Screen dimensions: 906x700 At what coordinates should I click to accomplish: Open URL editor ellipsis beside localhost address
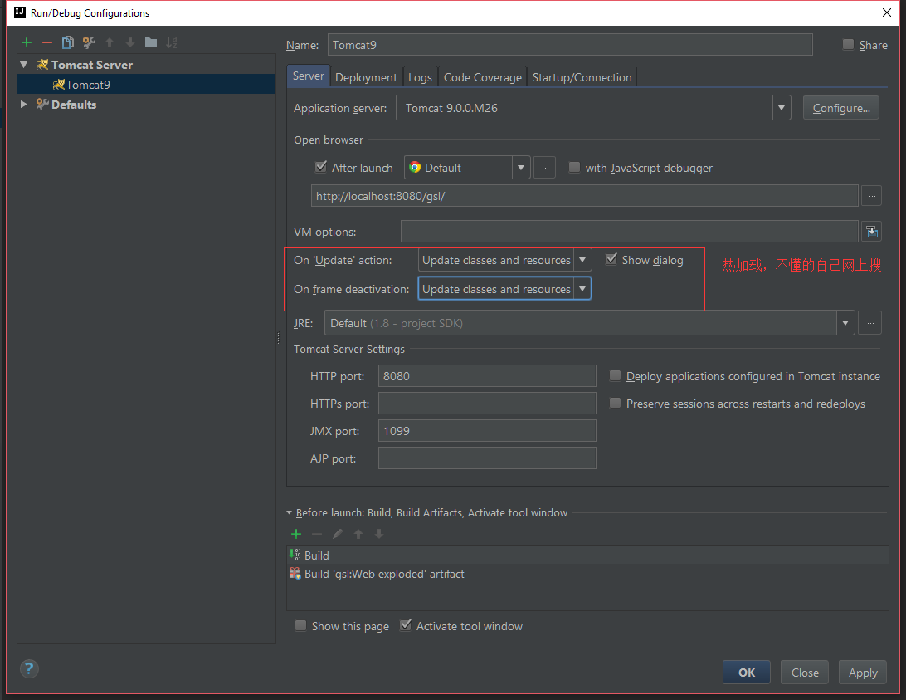[x=872, y=196]
